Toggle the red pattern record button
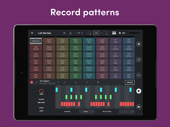The height and width of the screenshot is (127, 170). click(x=32, y=82)
